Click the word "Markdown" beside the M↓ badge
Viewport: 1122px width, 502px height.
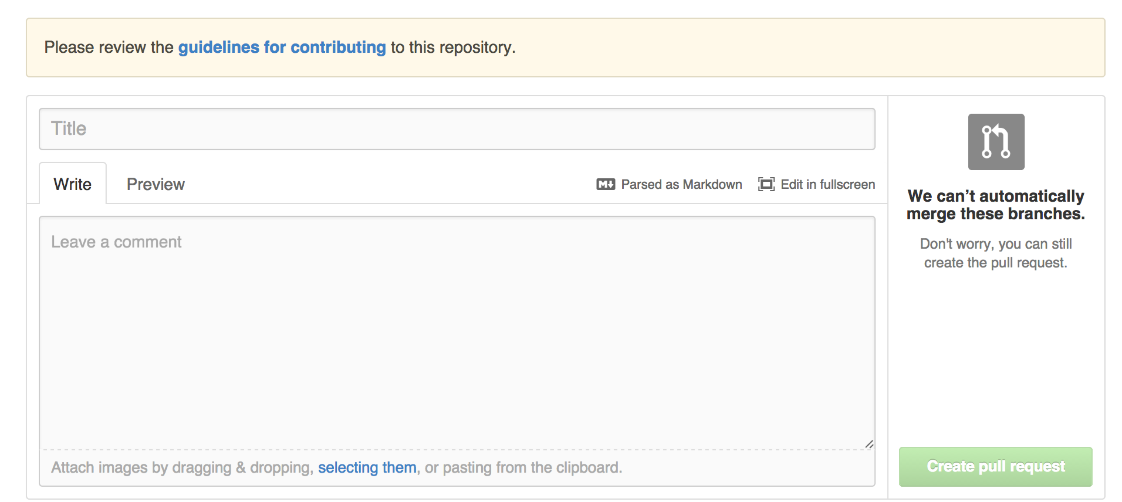[x=712, y=184]
